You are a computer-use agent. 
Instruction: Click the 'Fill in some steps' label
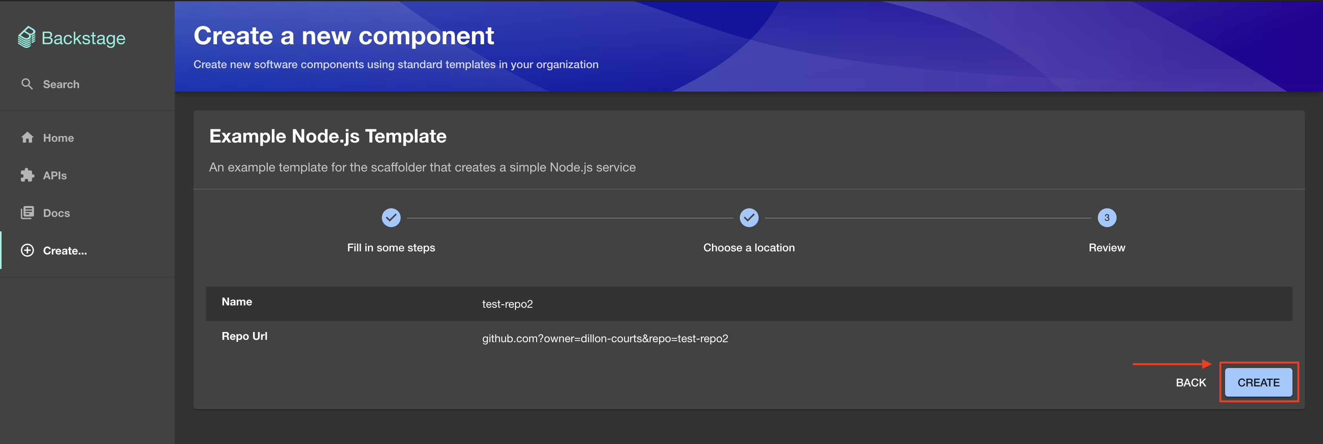click(x=391, y=248)
